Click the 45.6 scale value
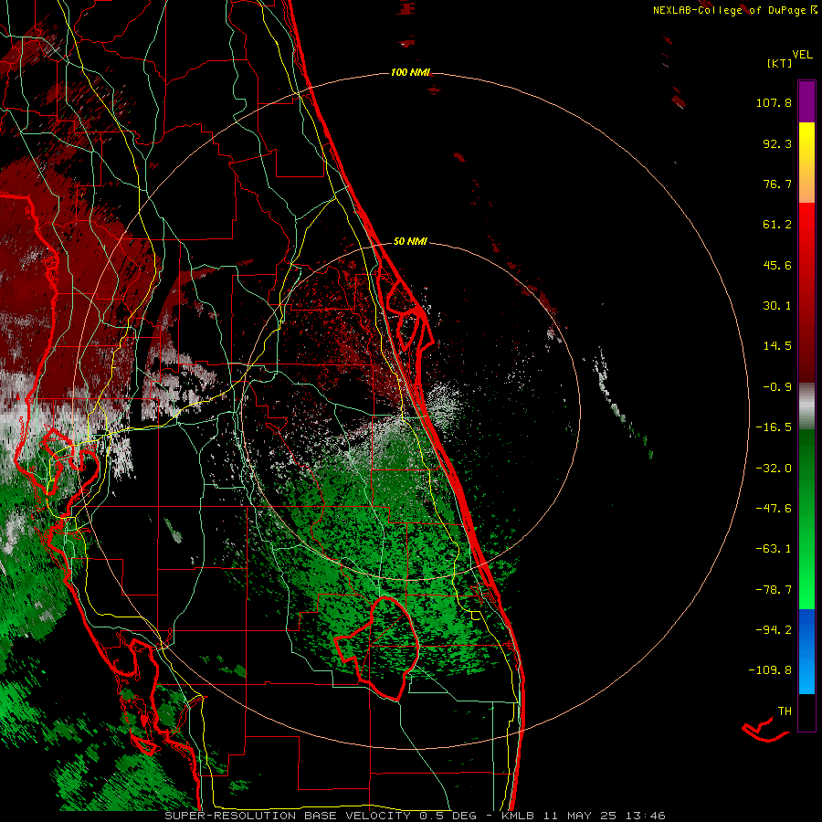 (777, 265)
